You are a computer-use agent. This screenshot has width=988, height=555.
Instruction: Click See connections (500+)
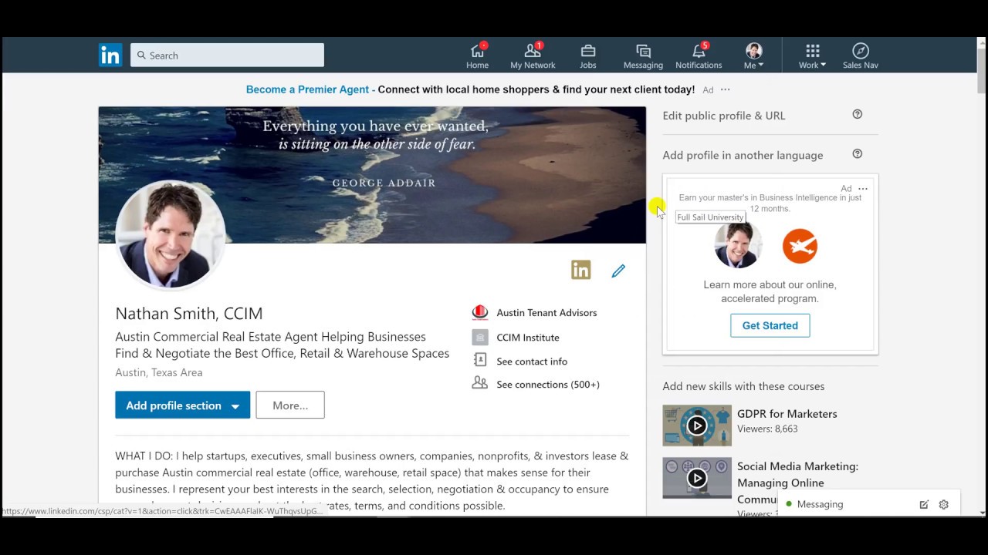coord(548,384)
